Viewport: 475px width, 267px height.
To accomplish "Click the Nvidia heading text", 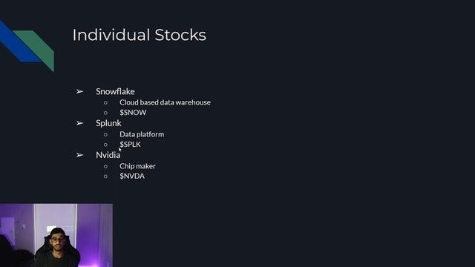I will tap(108, 155).
